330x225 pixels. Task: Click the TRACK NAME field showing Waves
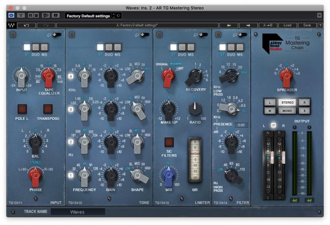pyautogui.click(x=78, y=212)
